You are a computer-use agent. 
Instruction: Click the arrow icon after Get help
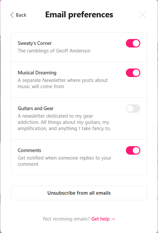point(113,219)
